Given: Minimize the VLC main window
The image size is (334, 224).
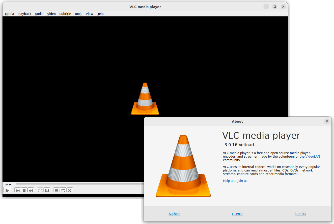Looking at the screenshot, I should tap(266, 7).
